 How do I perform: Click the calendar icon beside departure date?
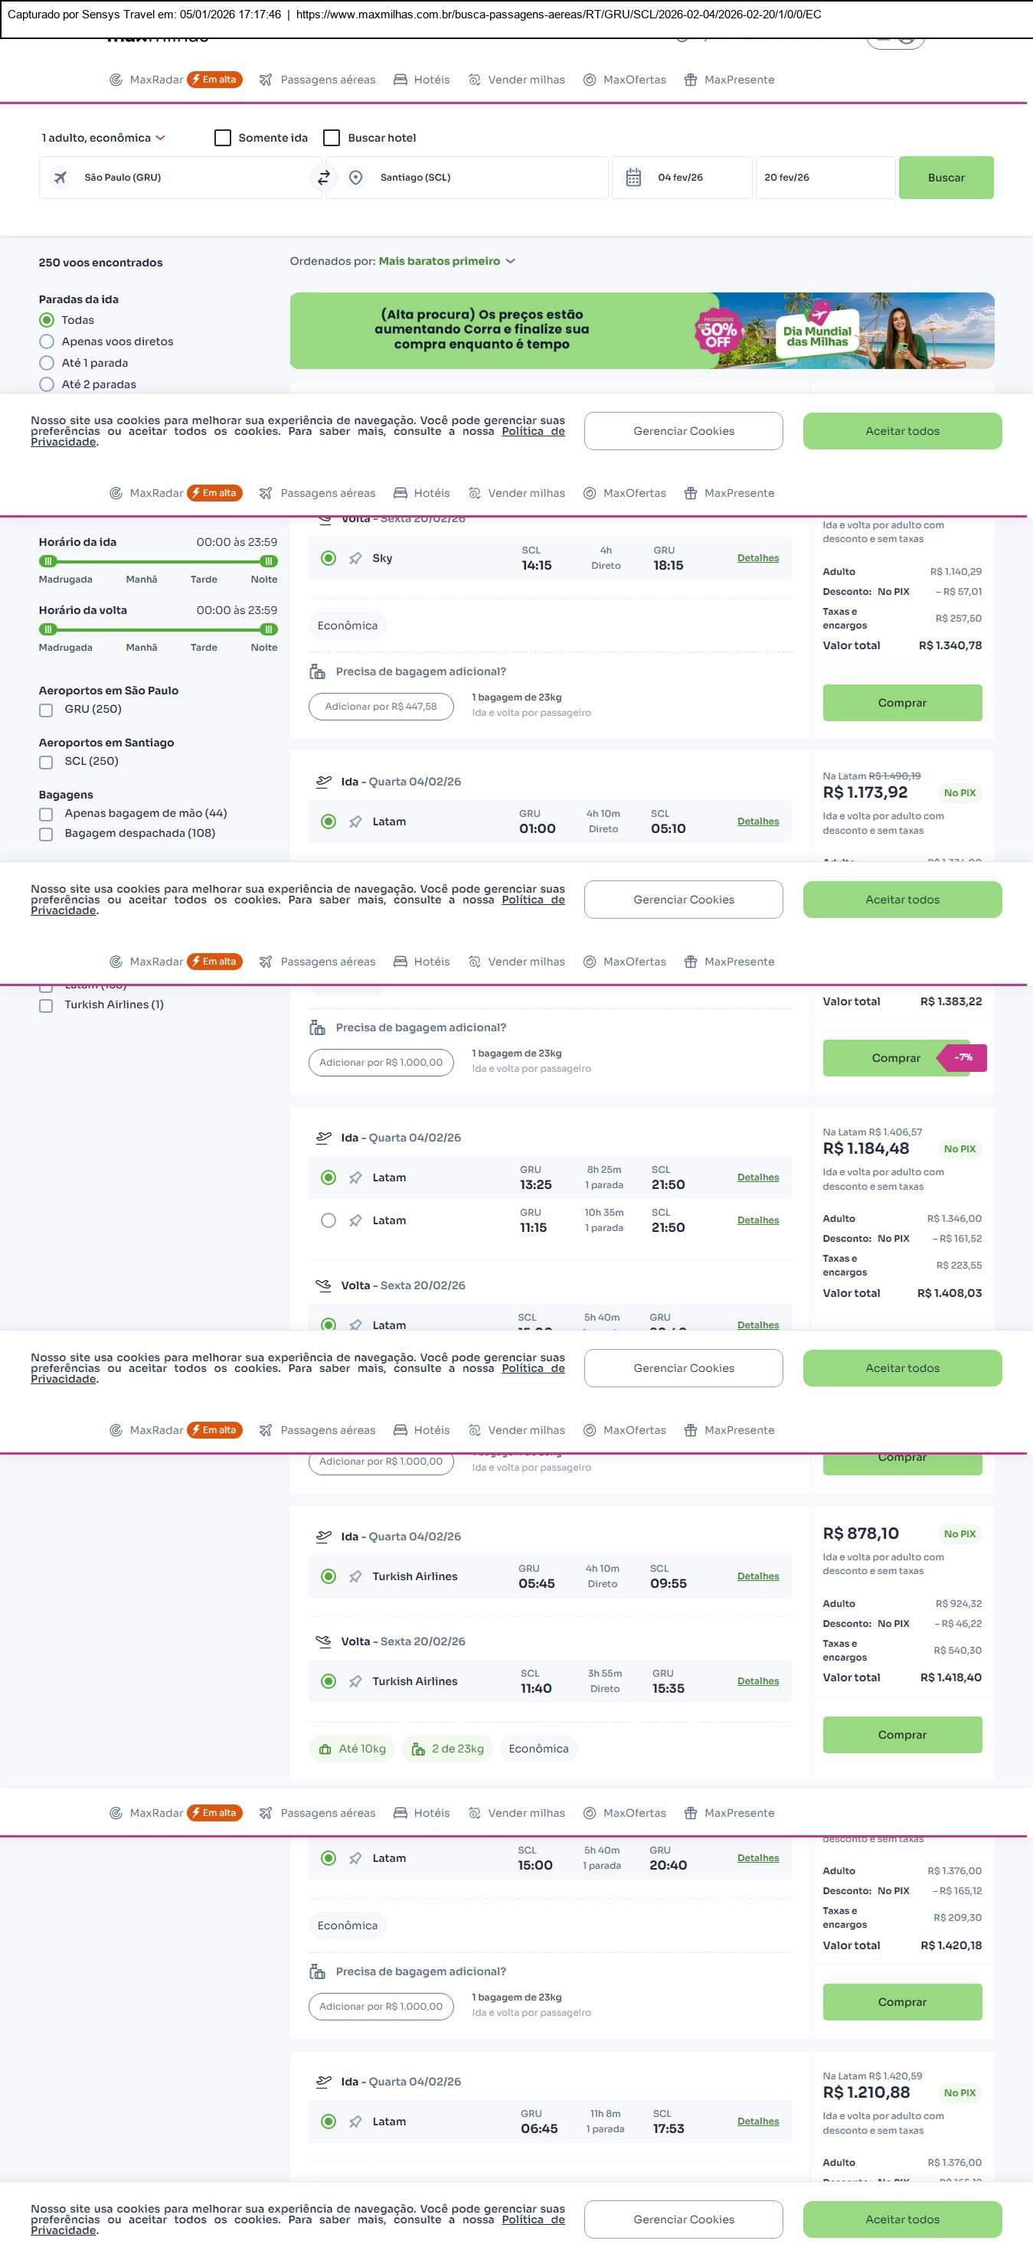[x=633, y=178]
